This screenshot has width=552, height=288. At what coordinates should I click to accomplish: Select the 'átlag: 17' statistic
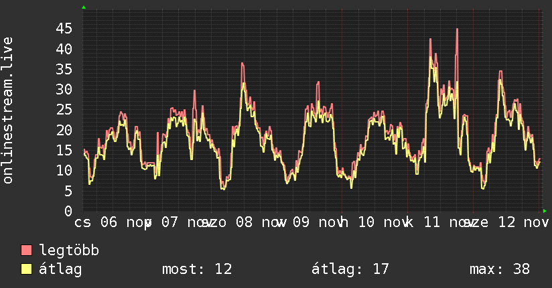tap(350, 269)
